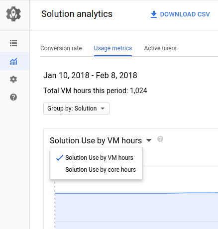Open the help question mark sidebar icon

pos(13,97)
